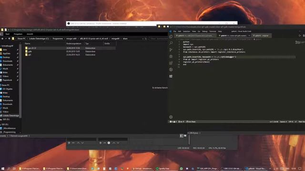Viewport: 305px width, 171px height.
Task: Click mingw64 breadcrumb segment in File Explorer
Action: 115,39
